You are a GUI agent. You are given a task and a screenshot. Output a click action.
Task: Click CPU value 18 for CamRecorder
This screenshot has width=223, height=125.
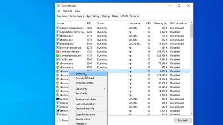(149, 52)
